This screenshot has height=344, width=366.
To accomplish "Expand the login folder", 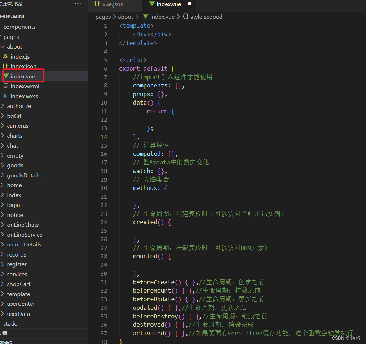I will point(2,205).
